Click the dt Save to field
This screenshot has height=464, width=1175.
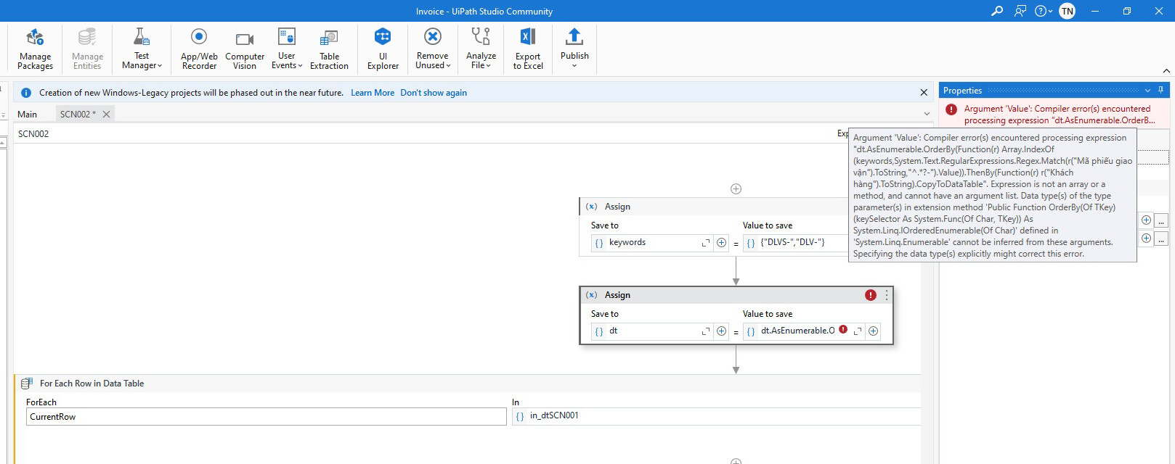(651, 331)
